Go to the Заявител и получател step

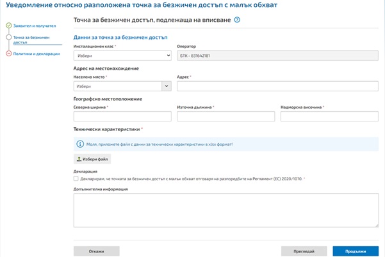coord(35,26)
